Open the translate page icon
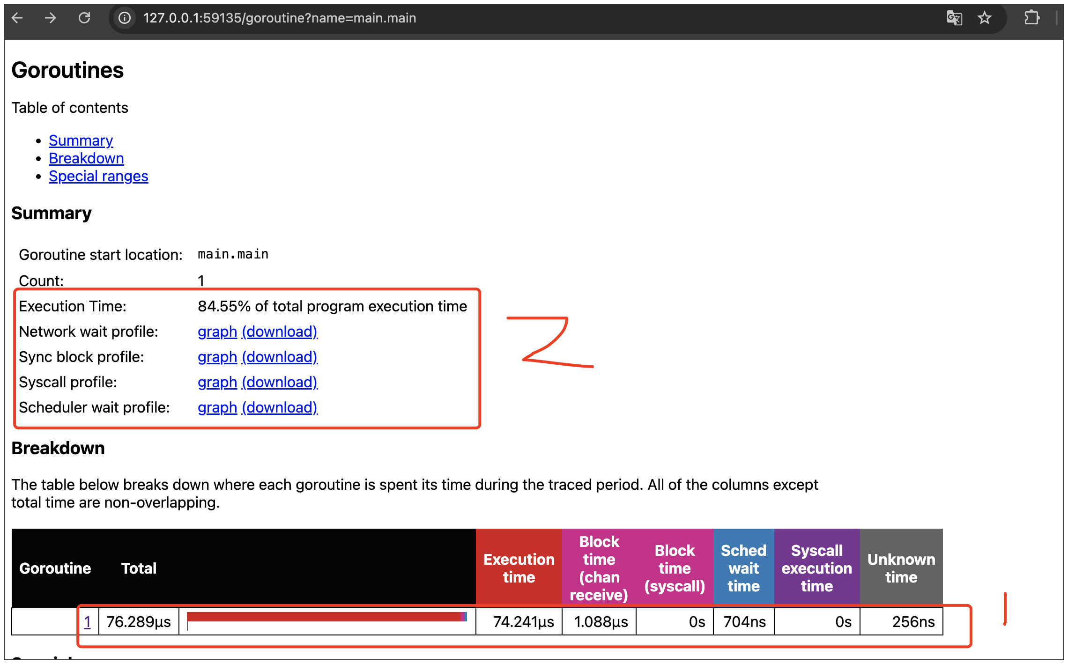The image size is (1068, 664). (954, 18)
